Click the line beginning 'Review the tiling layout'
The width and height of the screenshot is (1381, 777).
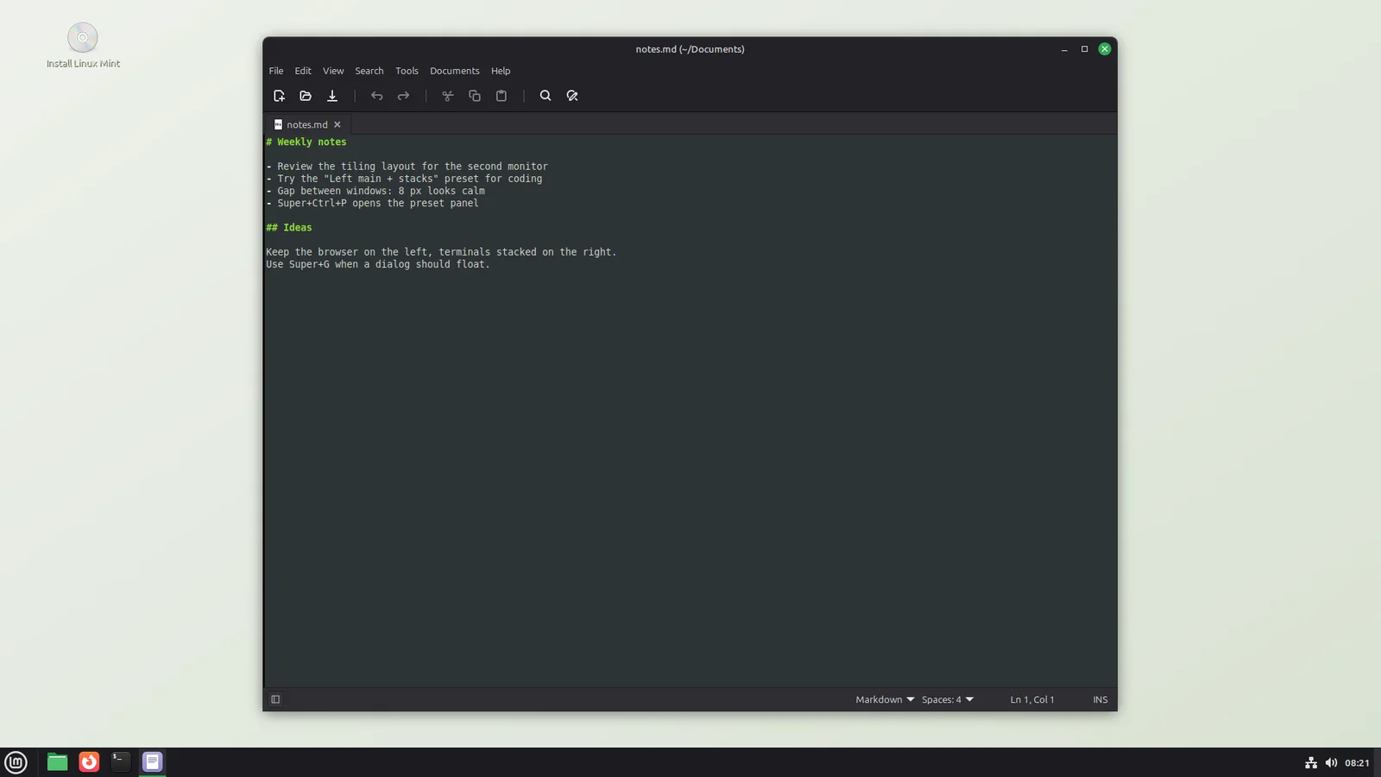click(413, 167)
